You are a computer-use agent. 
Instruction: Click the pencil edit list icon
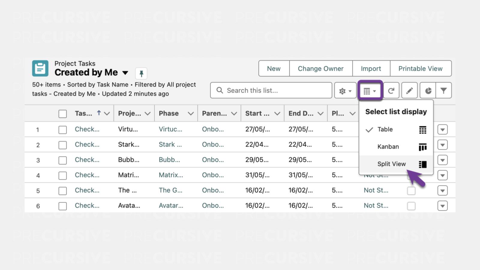pos(409,91)
